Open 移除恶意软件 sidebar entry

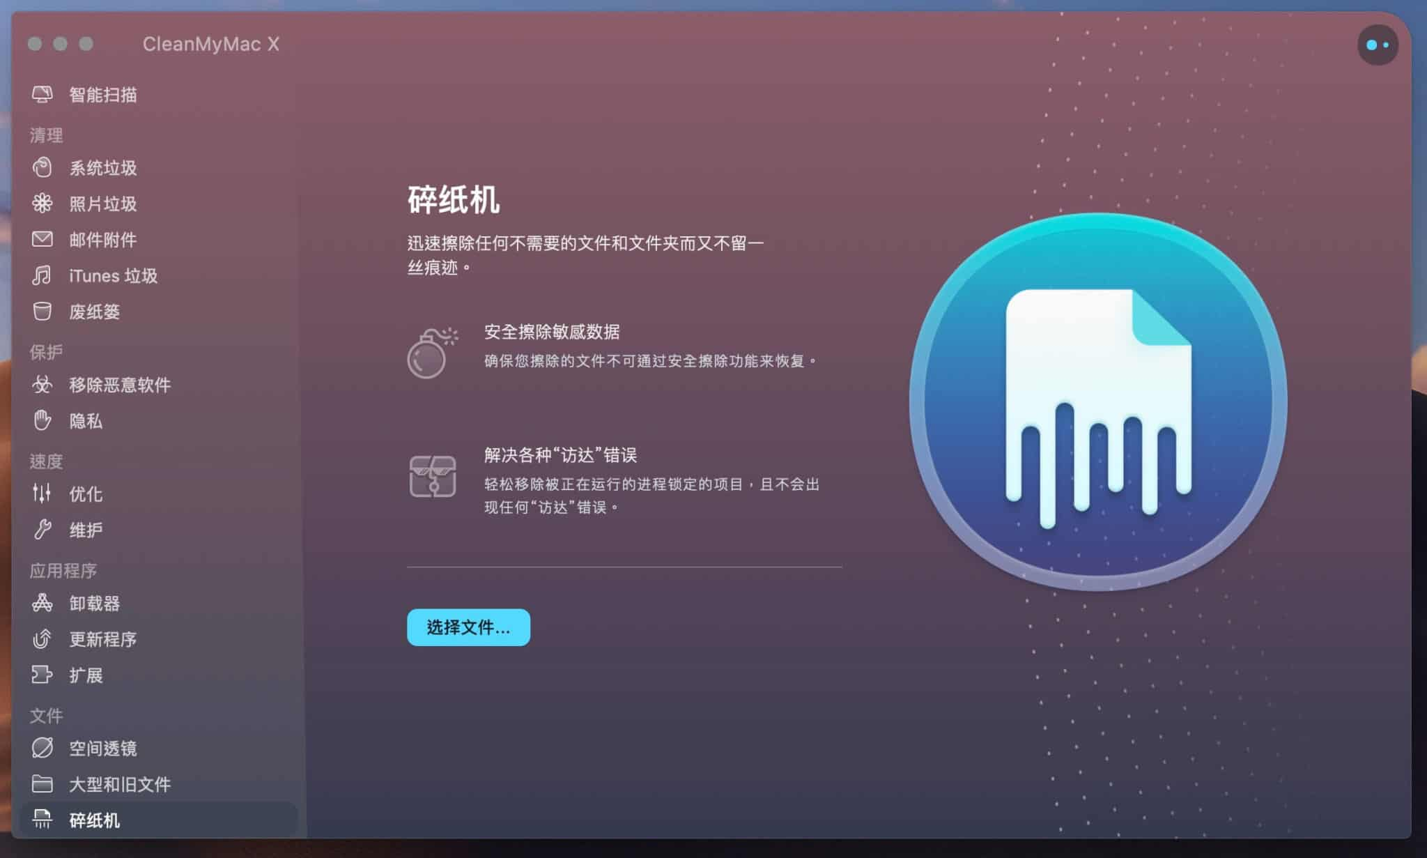(120, 385)
